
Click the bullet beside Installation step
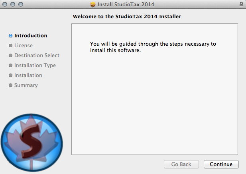[x=10, y=75]
